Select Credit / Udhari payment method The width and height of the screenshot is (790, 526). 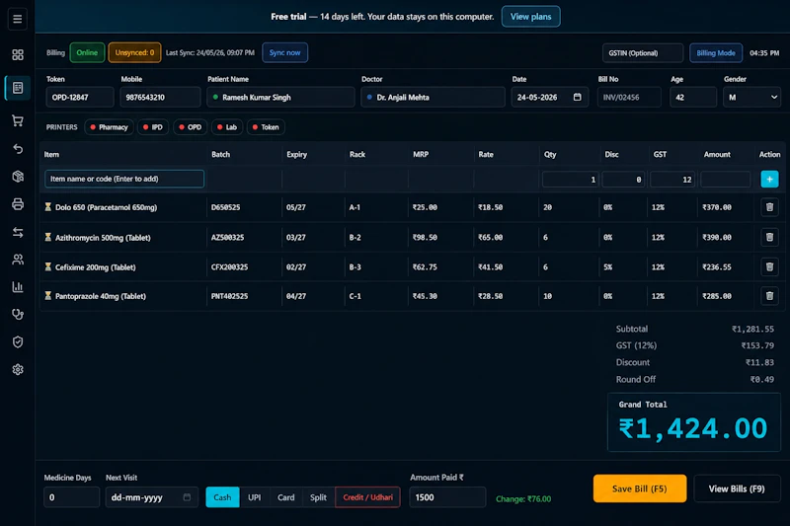coord(367,497)
